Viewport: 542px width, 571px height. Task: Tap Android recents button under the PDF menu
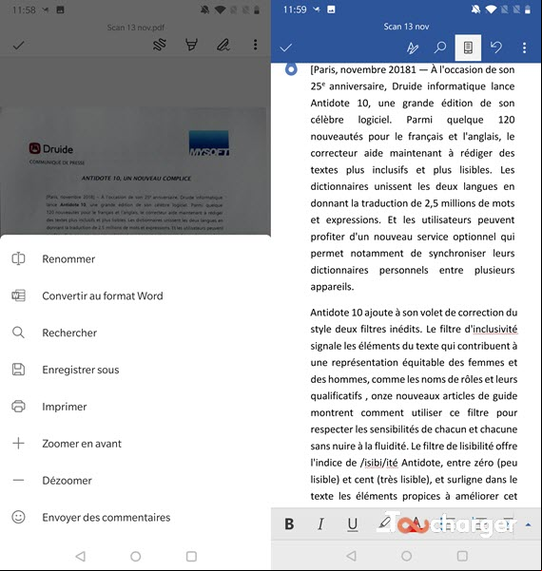click(x=191, y=556)
